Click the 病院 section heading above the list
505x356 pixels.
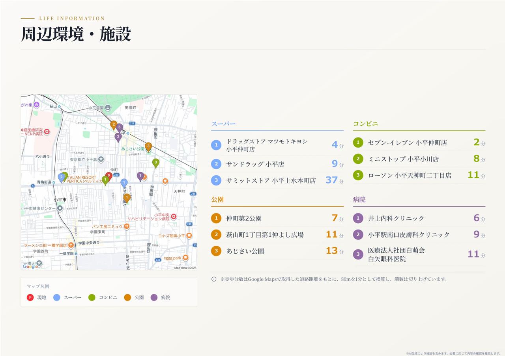[x=359, y=199]
